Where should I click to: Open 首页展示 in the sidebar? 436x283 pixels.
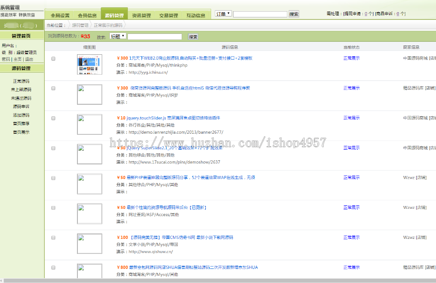pos(21,132)
